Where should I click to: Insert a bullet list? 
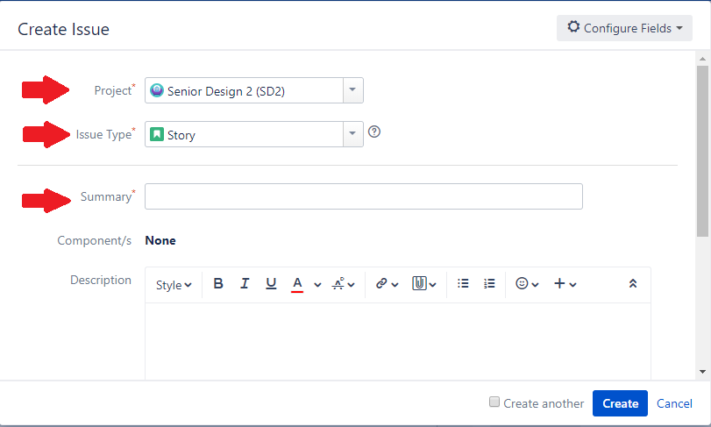click(463, 284)
